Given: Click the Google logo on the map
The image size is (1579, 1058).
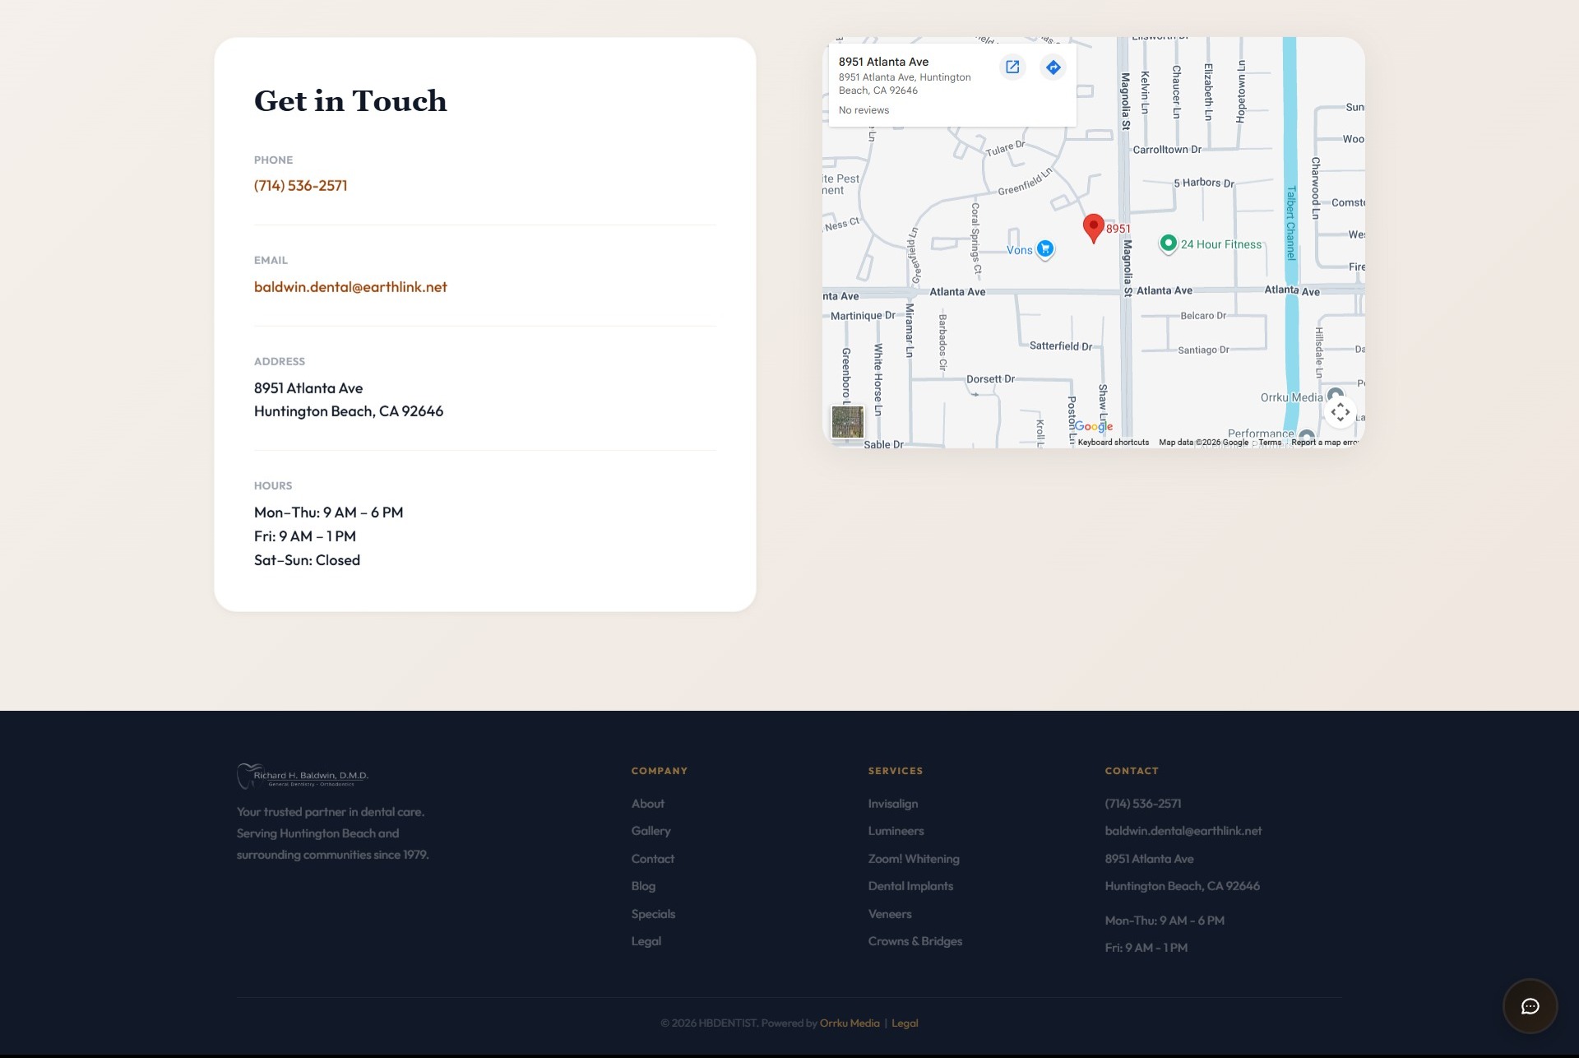Looking at the screenshot, I should pyautogui.click(x=1095, y=426).
